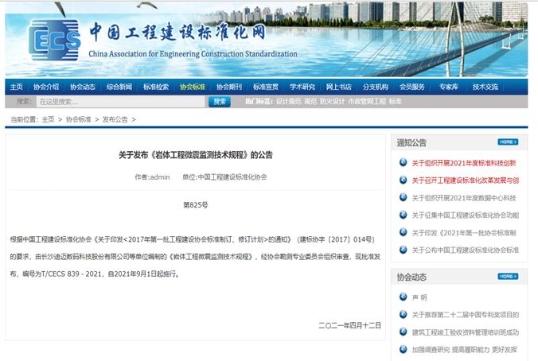Open 协会期刊 in navigation bar
This screenshot has width=538, height=361.
pyautogui.click(x=229, y=87)
